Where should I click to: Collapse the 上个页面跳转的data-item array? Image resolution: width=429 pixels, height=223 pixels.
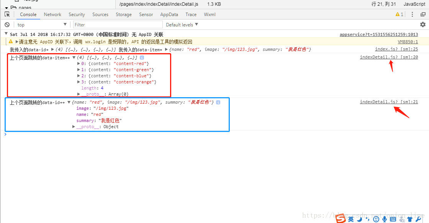point(74,58)
